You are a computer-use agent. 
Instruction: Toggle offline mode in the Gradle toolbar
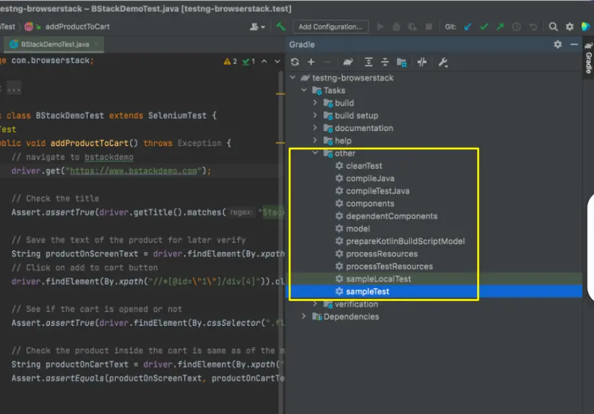422,62
